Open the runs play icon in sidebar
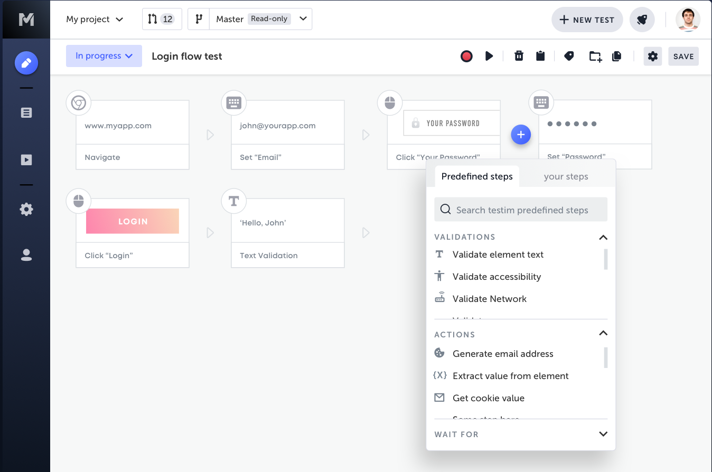This screenshot has height=472, width=712. [26, 159]
